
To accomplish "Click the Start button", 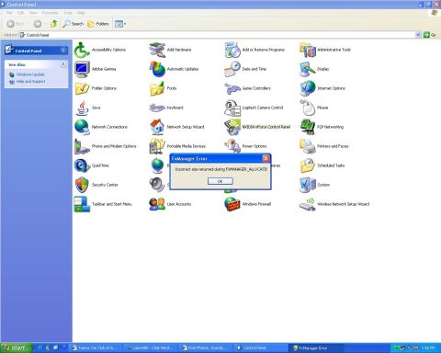I will tap(17, 348).
